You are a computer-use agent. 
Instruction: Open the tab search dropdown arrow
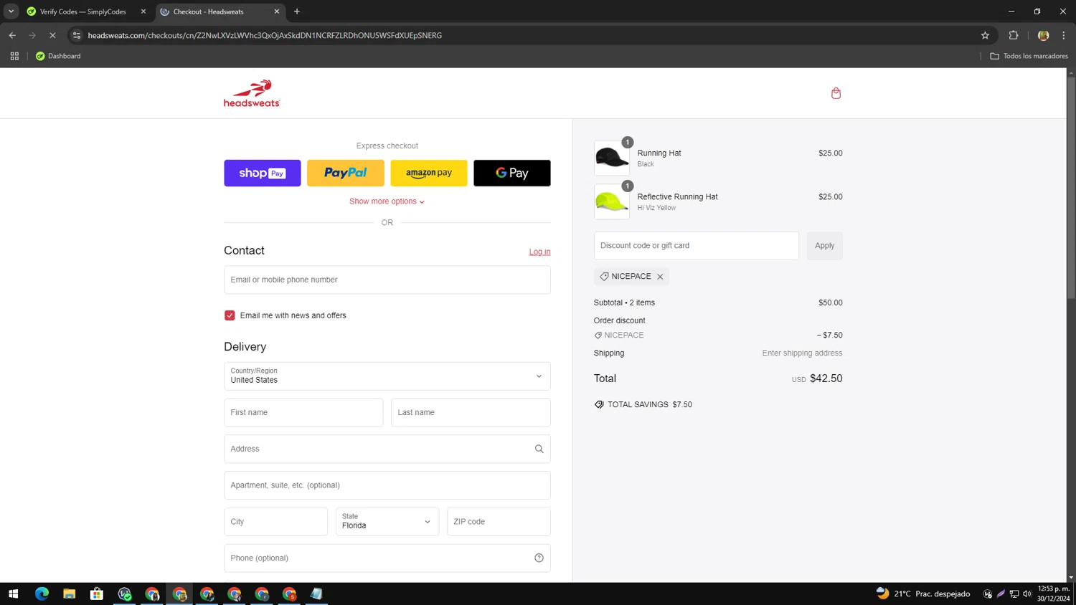11,11
